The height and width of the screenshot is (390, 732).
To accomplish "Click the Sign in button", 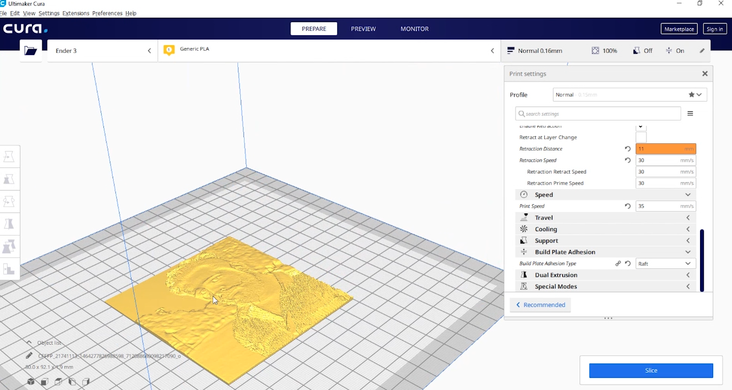I will (x=715, y=29).
